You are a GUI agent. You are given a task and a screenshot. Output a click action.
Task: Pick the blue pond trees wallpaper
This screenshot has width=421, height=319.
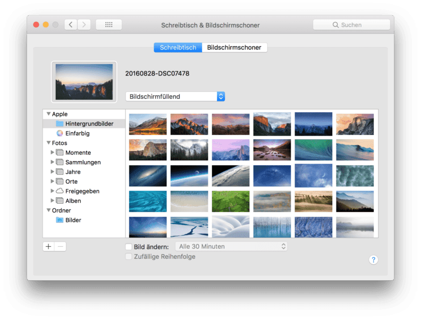pos(272,227)
